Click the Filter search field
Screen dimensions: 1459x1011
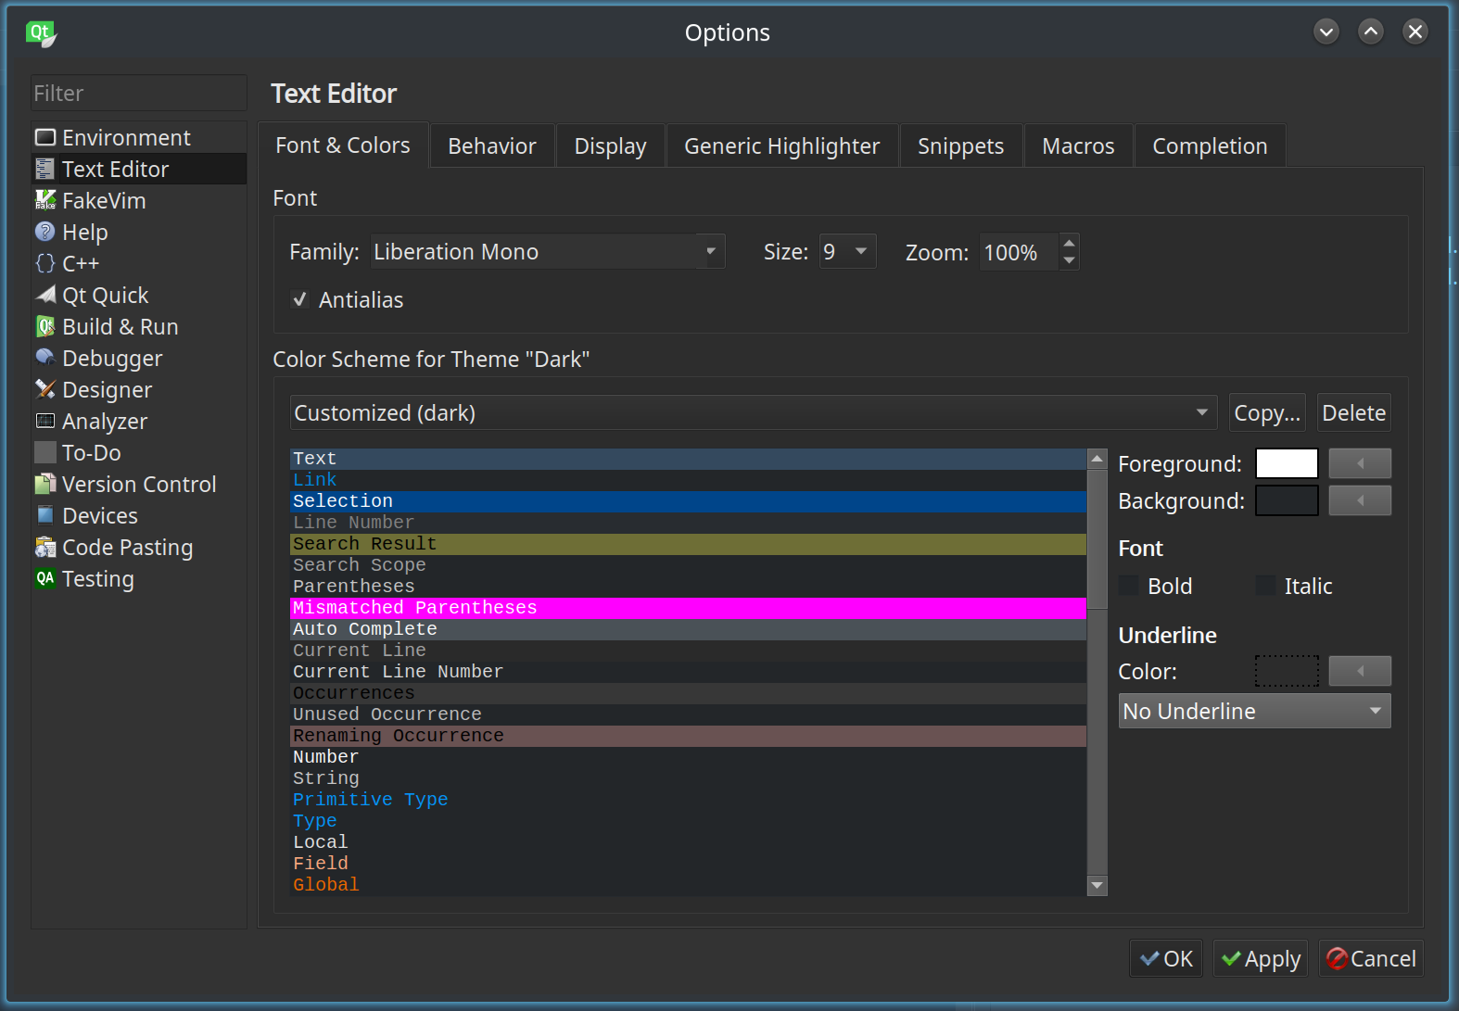(x=139, y=94)
